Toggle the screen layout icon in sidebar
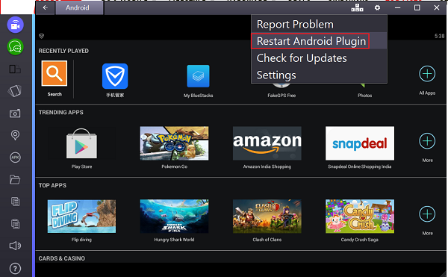 [x=15, y=69]
